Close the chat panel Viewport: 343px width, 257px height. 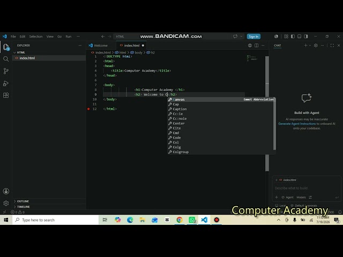(x=339, y=46)
